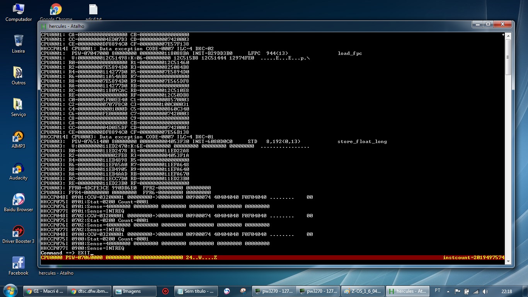Click the console scrollbar down arrow

coord(508,261)
